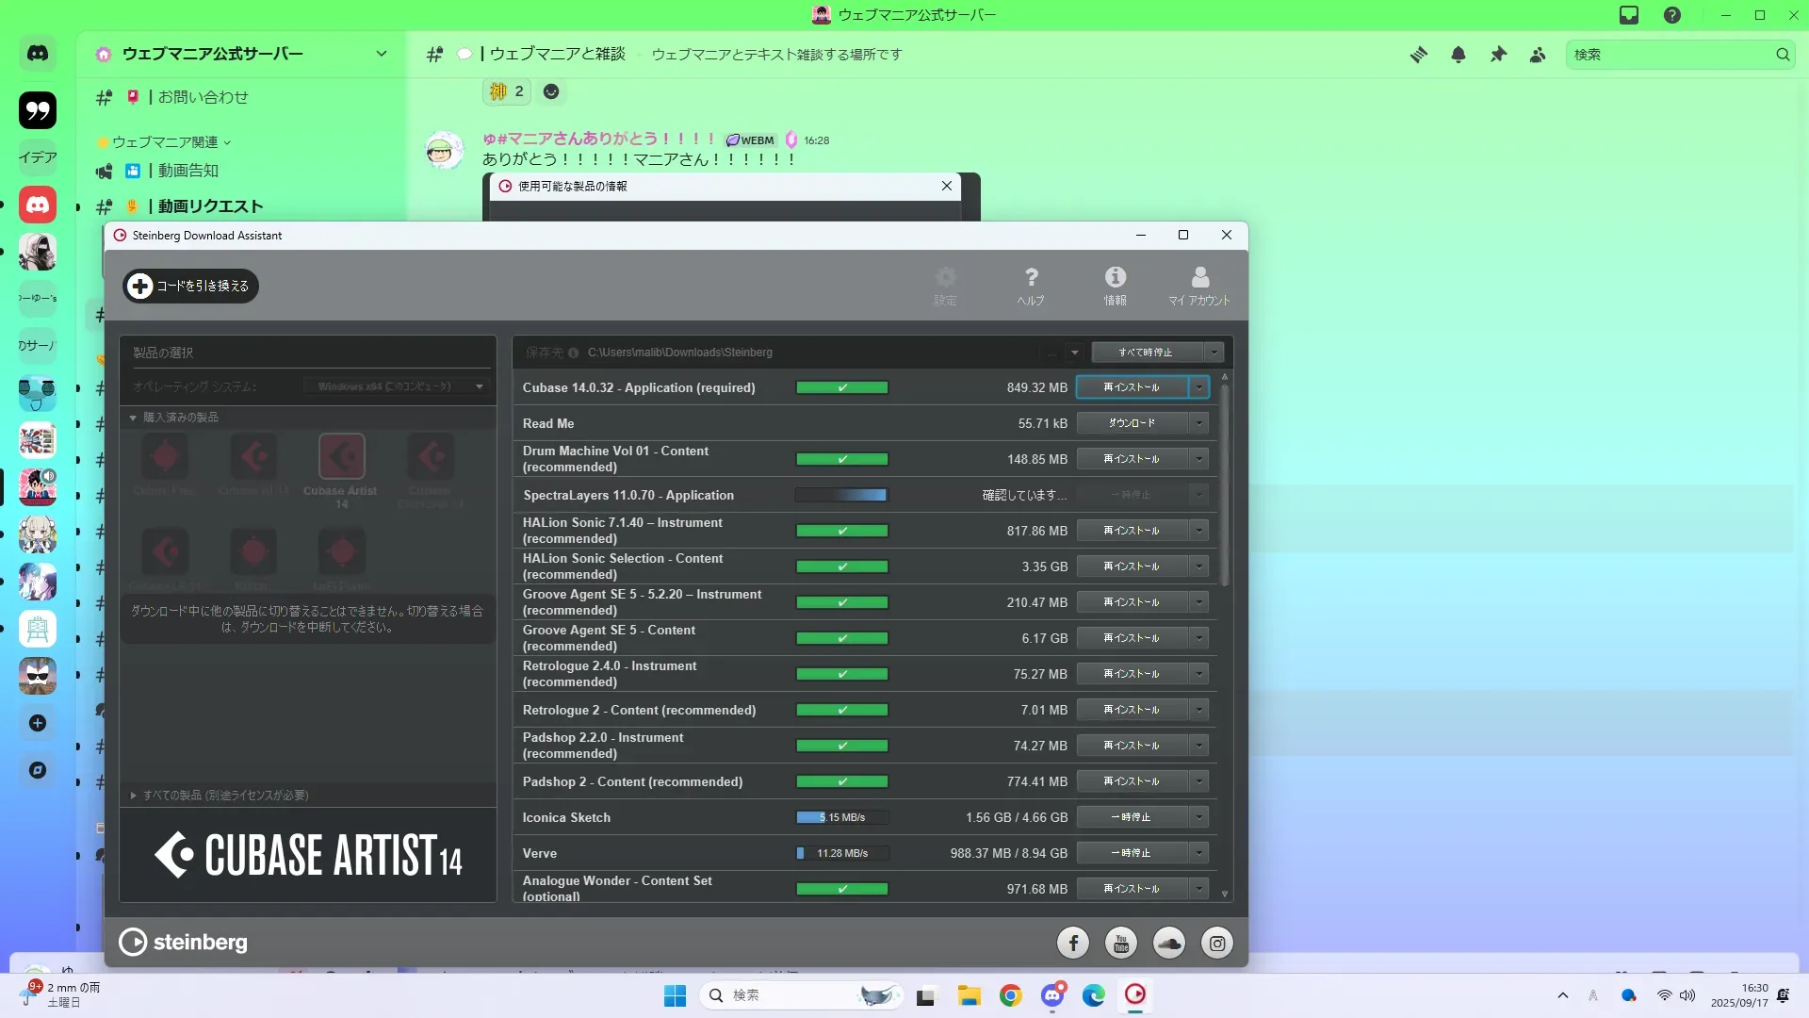
Task: Click the Instagram icon in footer
Action: click(1216, 943)
